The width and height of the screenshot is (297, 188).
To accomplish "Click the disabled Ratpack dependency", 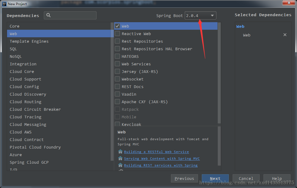I will click(130, 109).
